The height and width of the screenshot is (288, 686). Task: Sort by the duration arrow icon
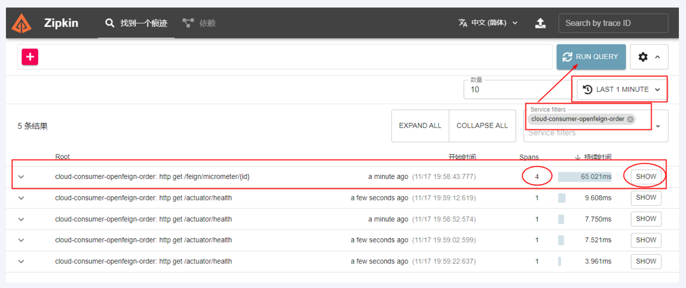578,157
